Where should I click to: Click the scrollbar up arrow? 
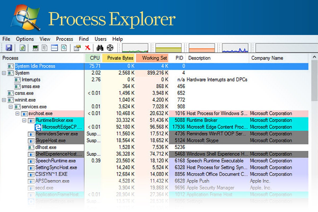pos(314,57)
